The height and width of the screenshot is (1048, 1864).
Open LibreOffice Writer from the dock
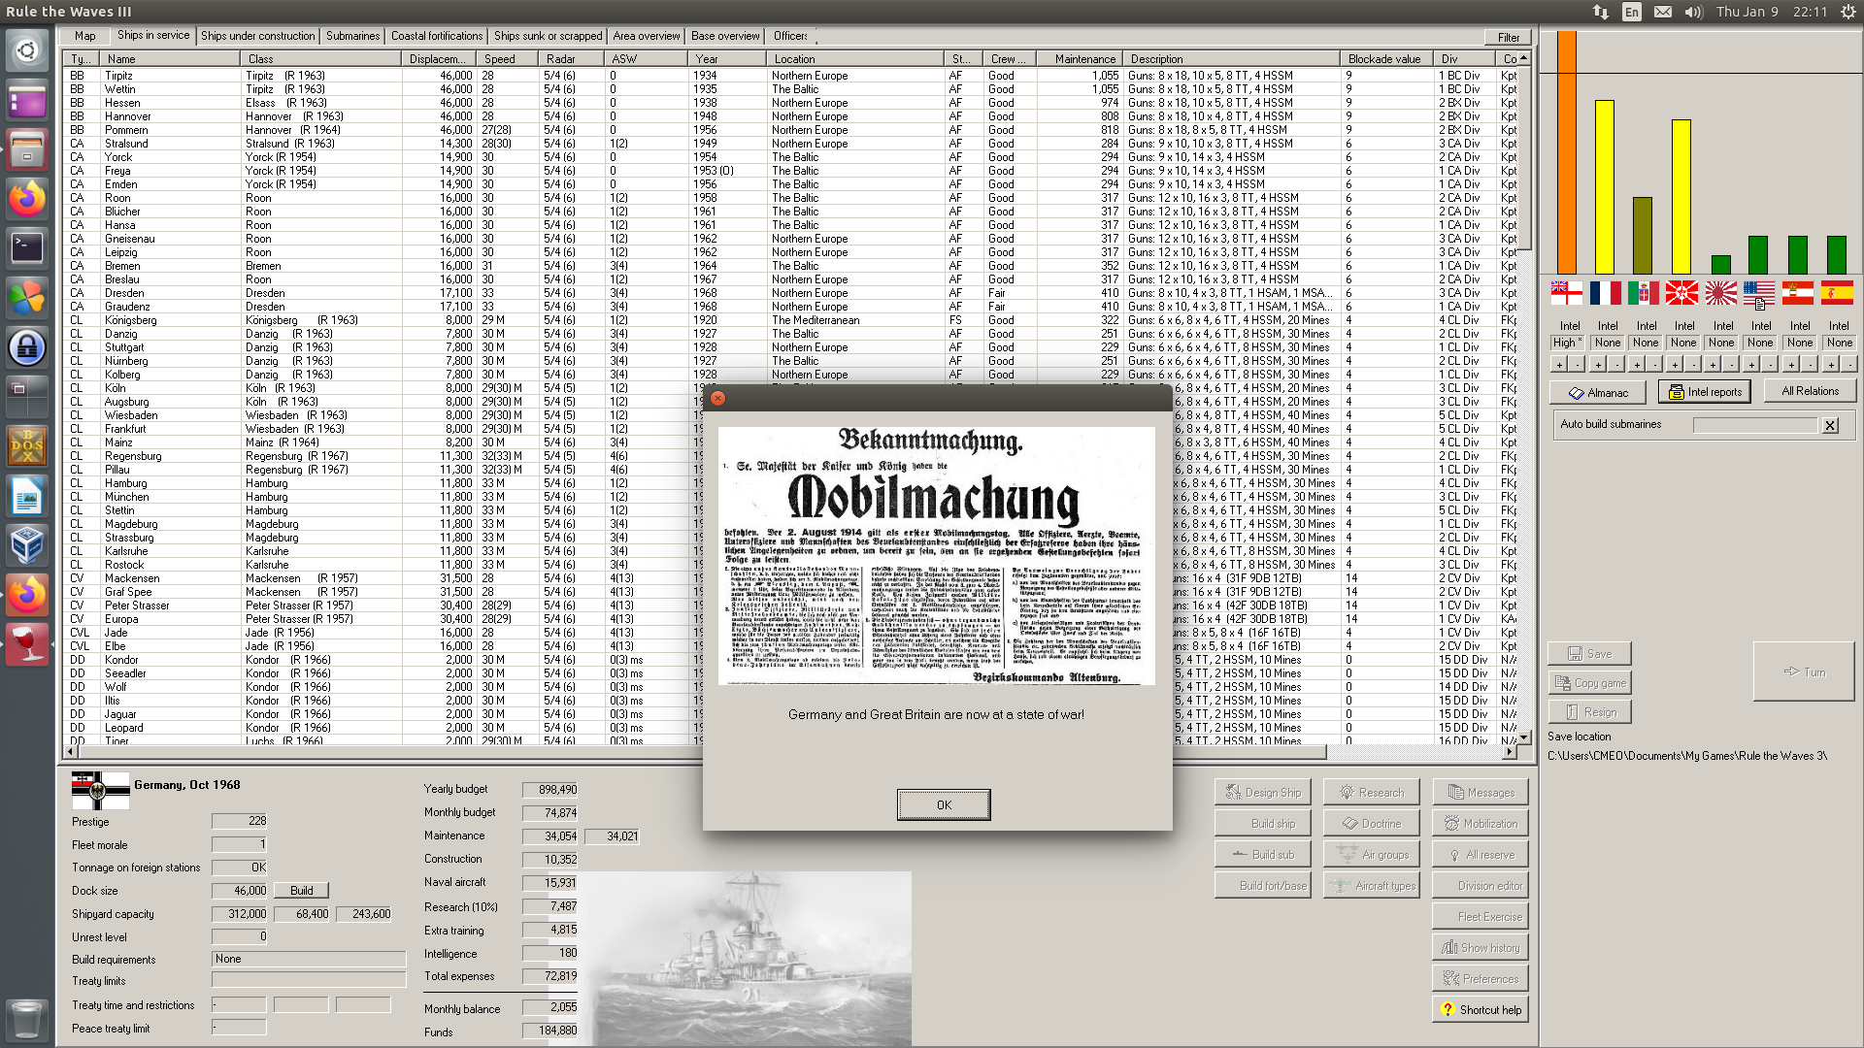click(x=27, y=497)
